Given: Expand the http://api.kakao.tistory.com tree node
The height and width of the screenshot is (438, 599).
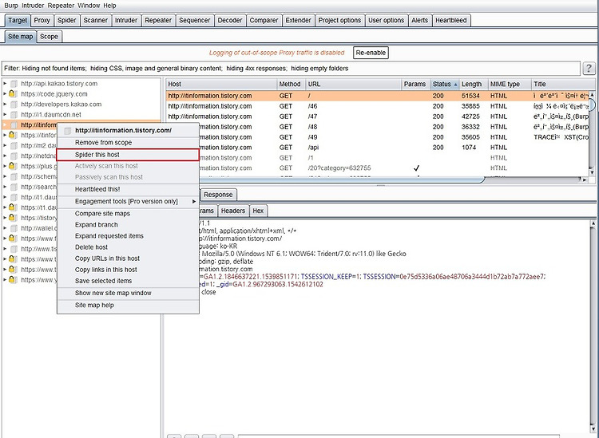Looking at the screenshot, I should point(5,84).
